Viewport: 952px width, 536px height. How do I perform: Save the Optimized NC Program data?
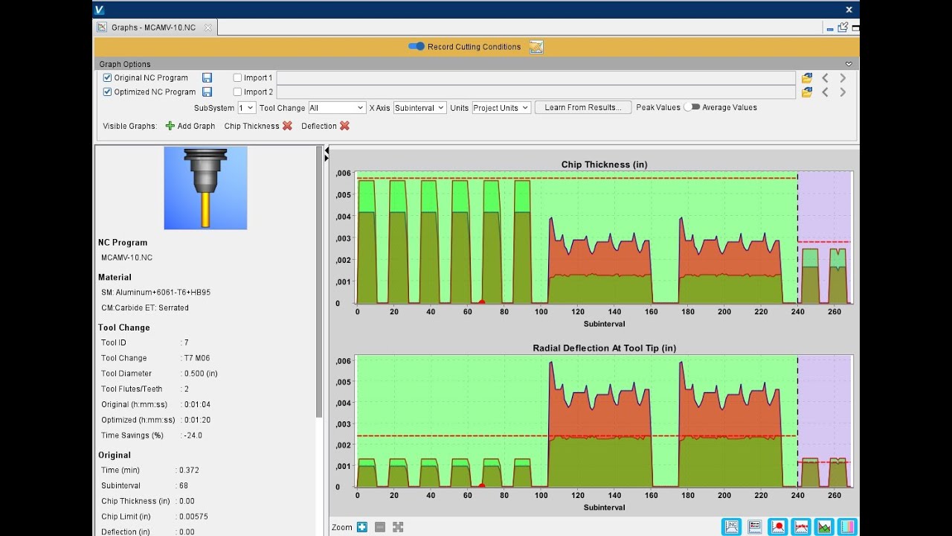tap(207, 92)
